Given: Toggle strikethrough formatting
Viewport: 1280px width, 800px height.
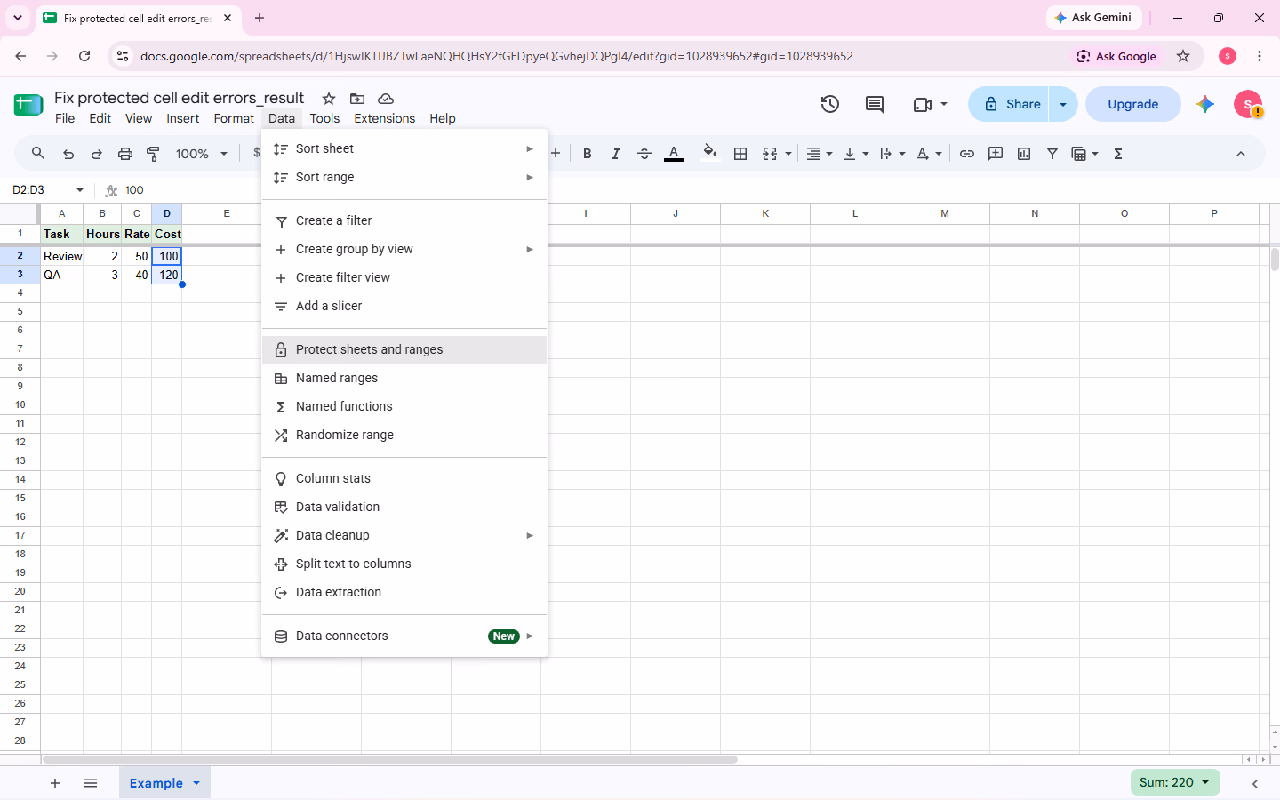Looking at the screenshot, I should pyautogui.click(x=644, y=154).
